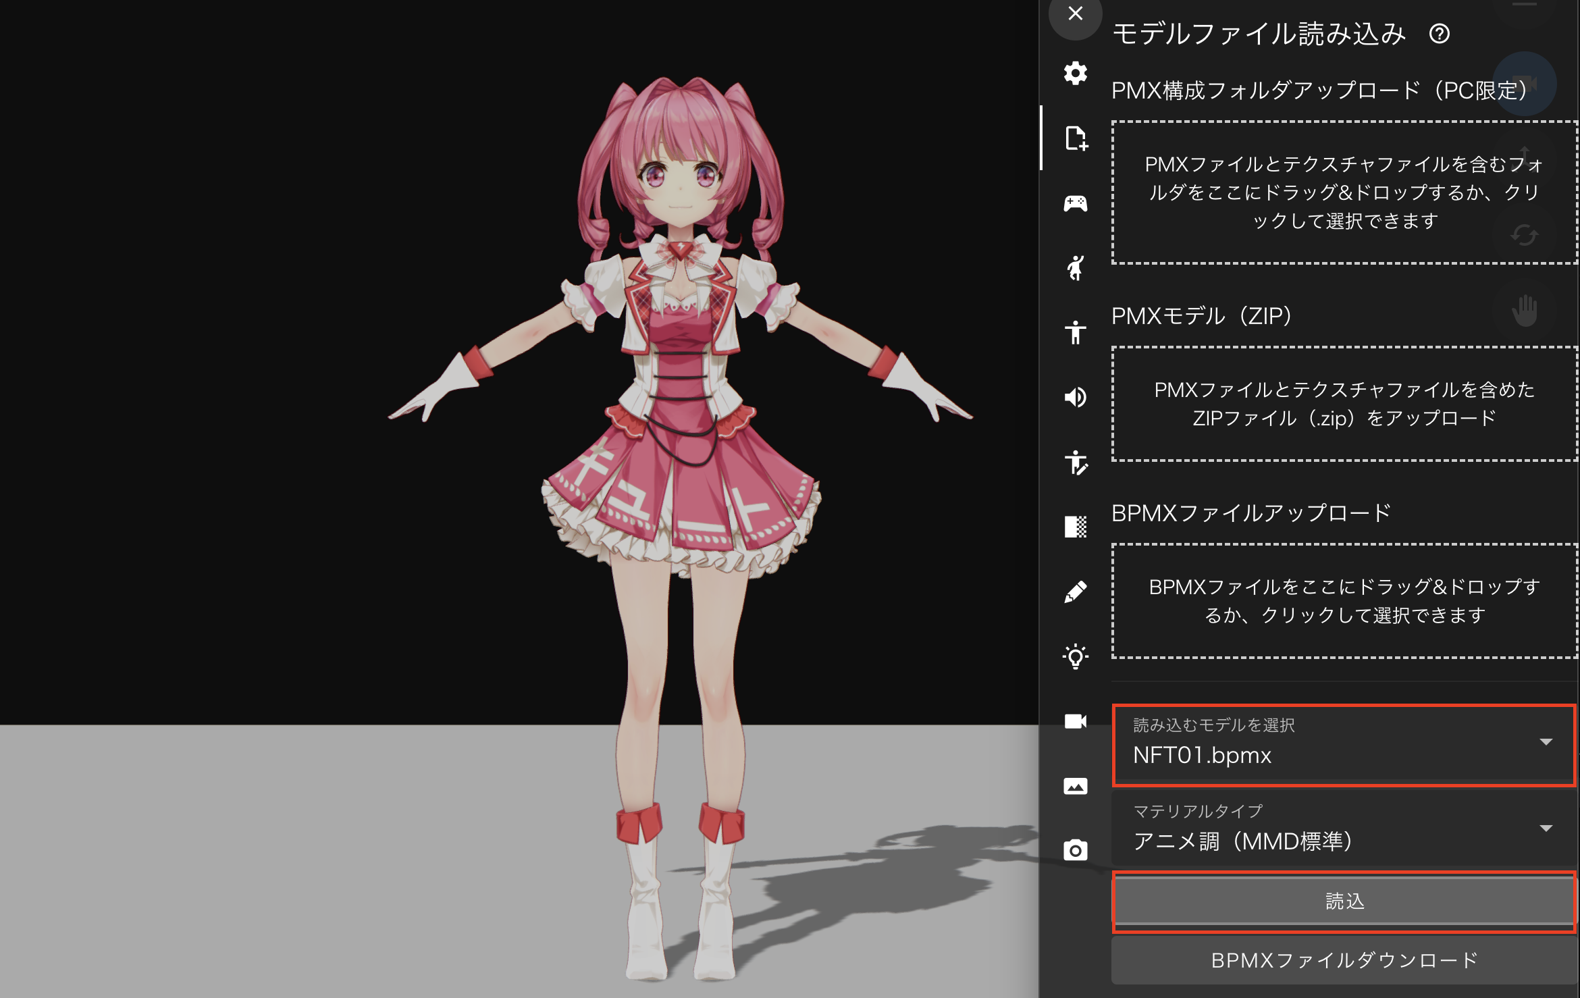Click the PMX ZIP upload area
The height and width of the screenshot is (998, 1580).
(1344, 404)
